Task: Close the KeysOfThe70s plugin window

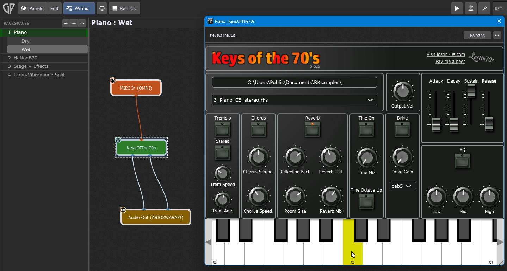Action: (499, 21)
